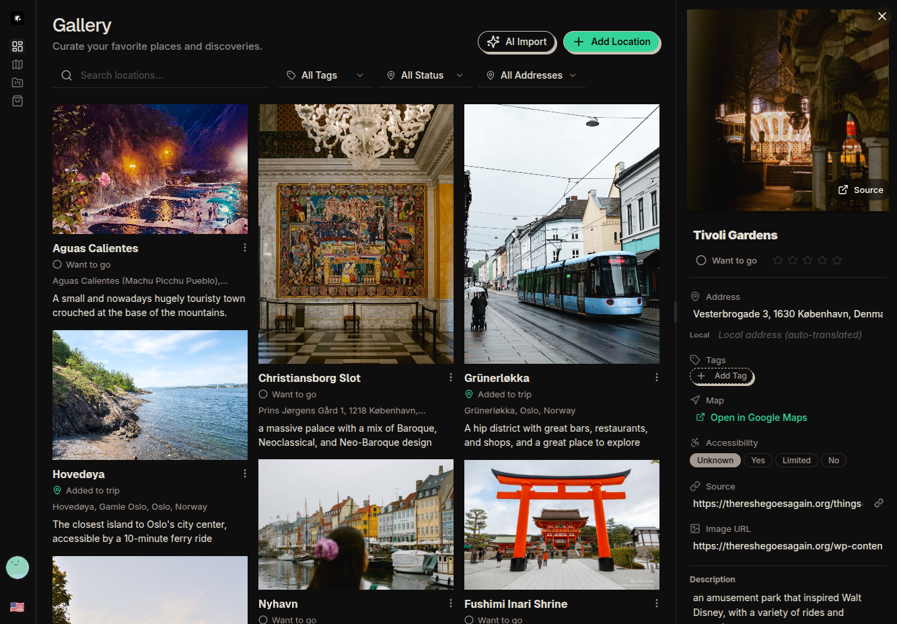897x624 pixels.
Task: Give Tivoli Gardens a five-star rating
Action: point(836,260)
